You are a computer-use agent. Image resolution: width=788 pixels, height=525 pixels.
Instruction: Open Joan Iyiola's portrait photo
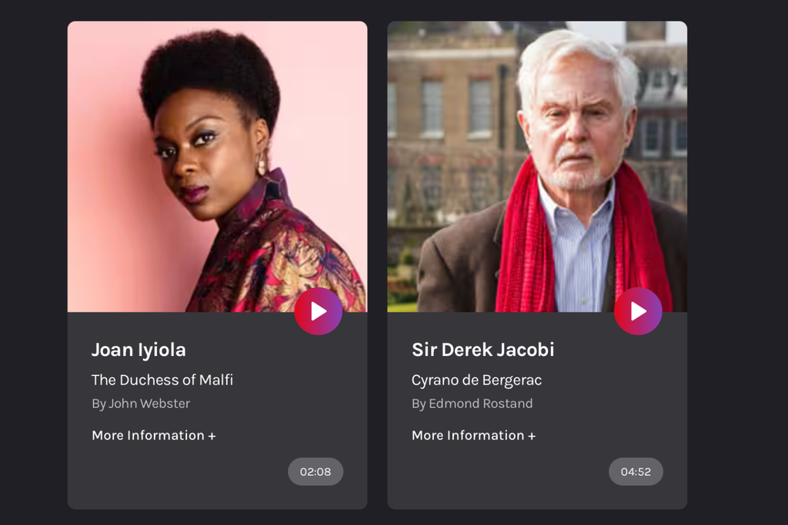(x=217, y=167)
